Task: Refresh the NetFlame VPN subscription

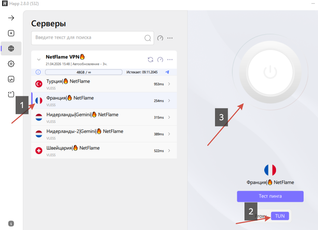Action: [x=151, y=59]
